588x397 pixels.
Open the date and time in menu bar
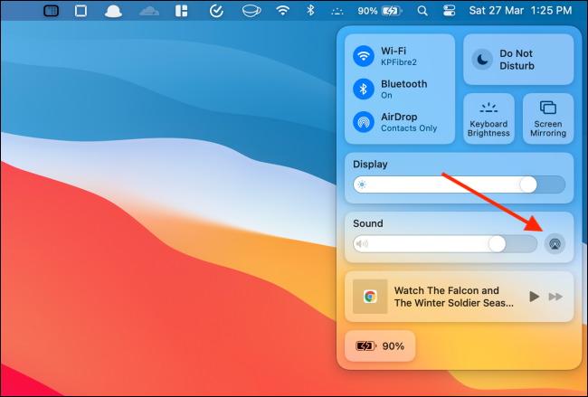coord(520,11)
